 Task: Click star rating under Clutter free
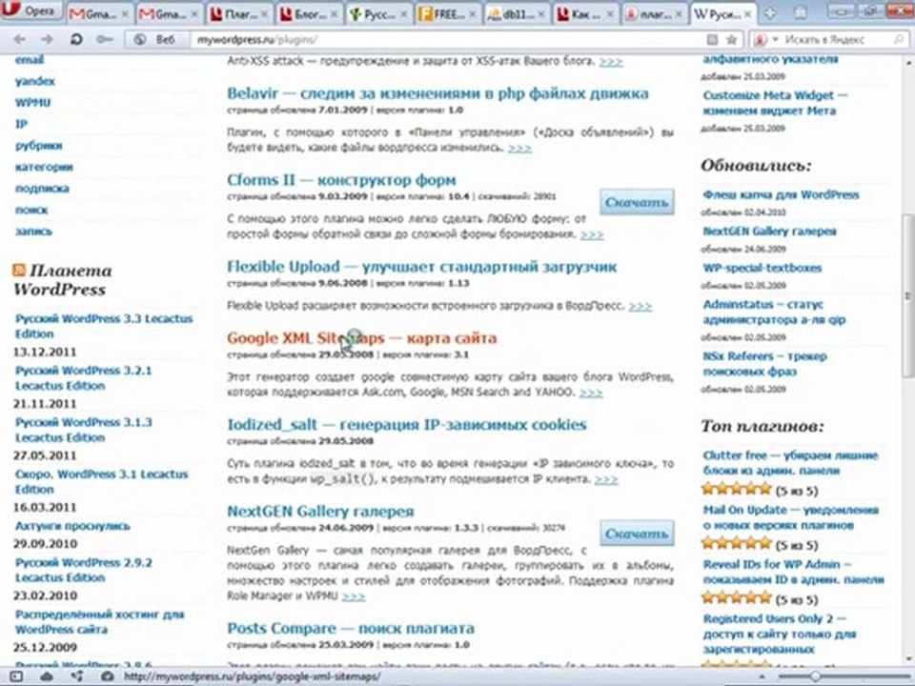[x=737, y=489]
